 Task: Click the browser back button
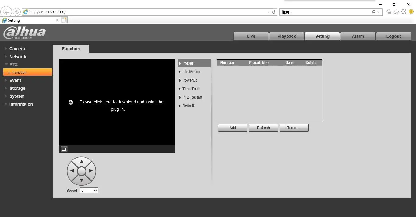pyautogui.click(x=6, y=12)
